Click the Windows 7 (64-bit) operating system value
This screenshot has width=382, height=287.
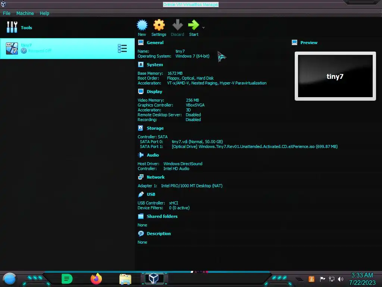(192, 56)
